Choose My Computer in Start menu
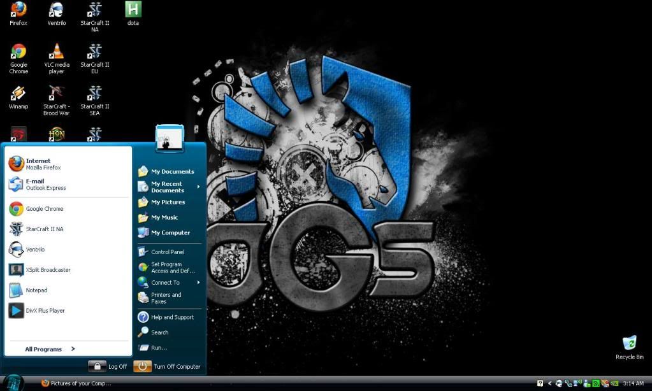Screen dimensions: 652x391 pyautogui.click(x=170, y=233)
